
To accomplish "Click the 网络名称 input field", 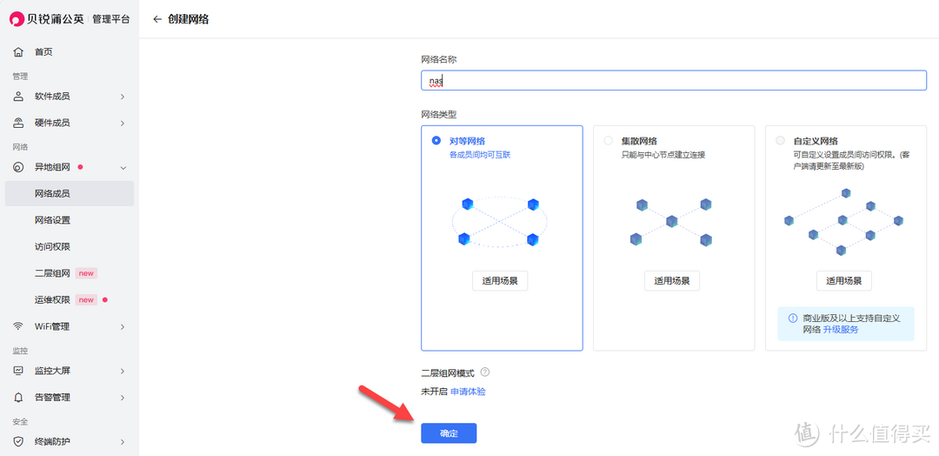I will click(674, 80).
